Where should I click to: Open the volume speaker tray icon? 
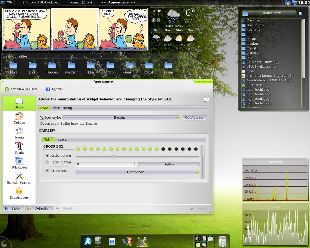[x=197, y=239]
